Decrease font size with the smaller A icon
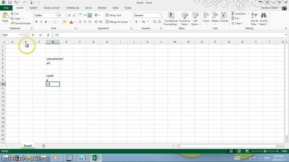Viewport: 289px width, 162px height. click(x=74, y=15)
